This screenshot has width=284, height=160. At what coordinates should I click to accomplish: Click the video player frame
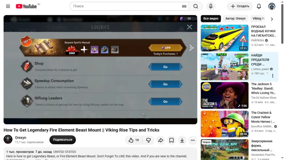click(100, 70)
